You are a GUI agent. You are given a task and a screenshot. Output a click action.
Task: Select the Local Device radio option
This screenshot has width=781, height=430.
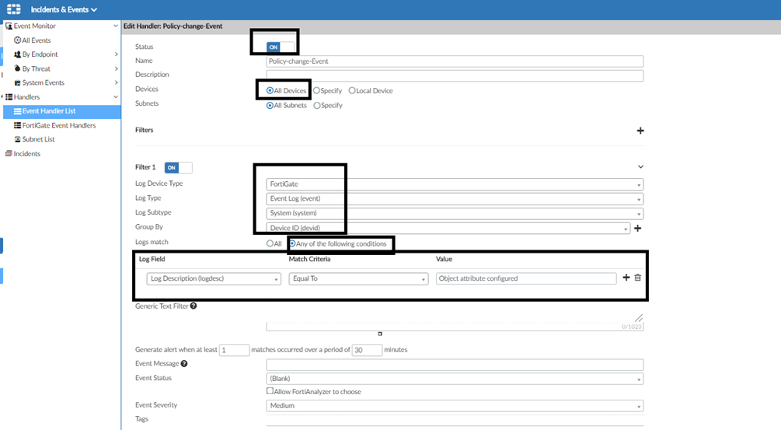click(x=352, y=91)
